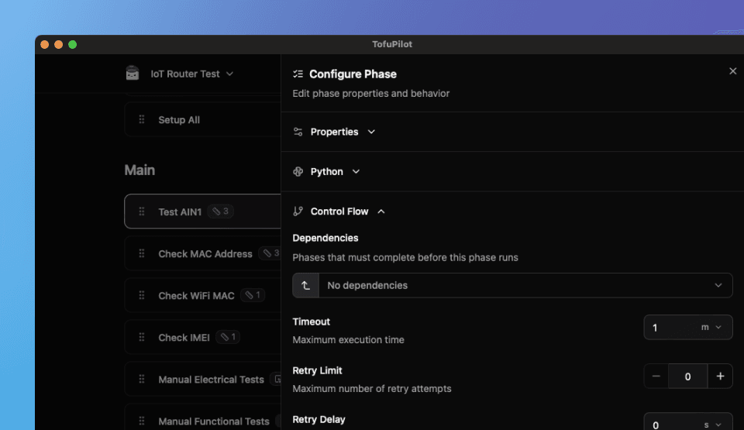The height and width of the screenshot is (430, 744).
Task: Click the attachment badge on Check WiFi MAC
Action: click(x=253, y=295)
